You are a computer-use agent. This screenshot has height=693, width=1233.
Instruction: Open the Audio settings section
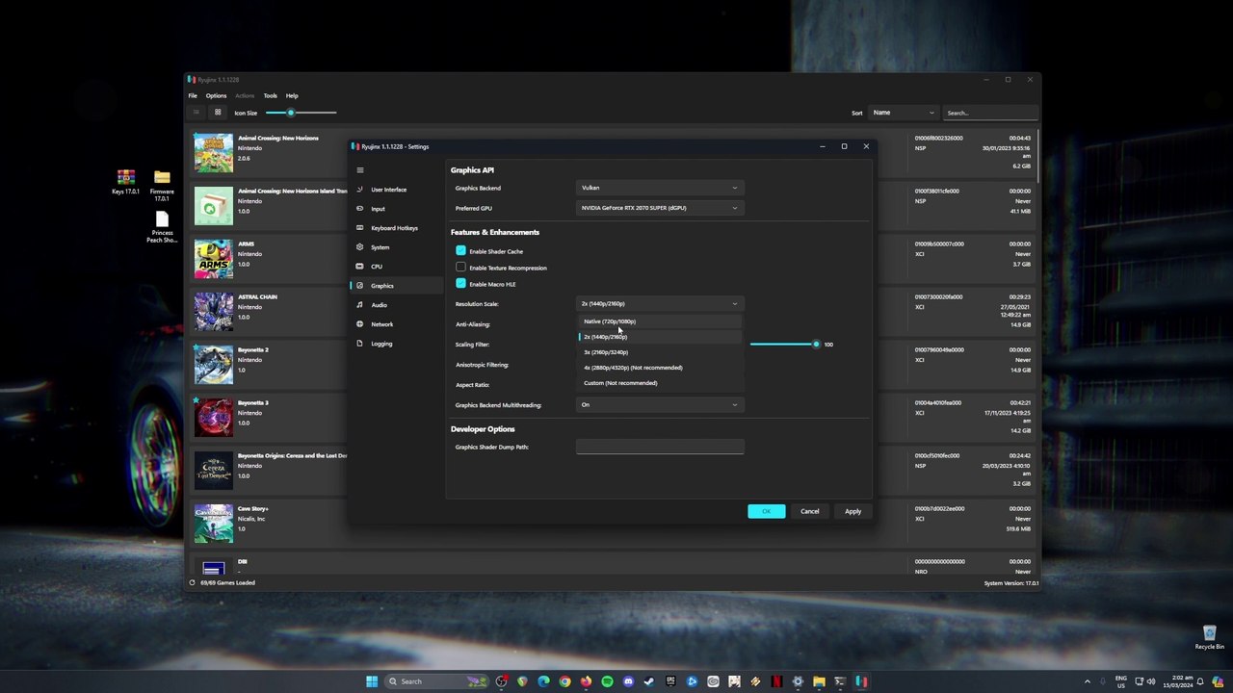click(x=379, y=305)
